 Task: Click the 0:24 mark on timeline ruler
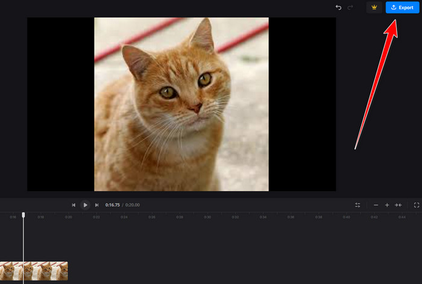click(124, 217)
